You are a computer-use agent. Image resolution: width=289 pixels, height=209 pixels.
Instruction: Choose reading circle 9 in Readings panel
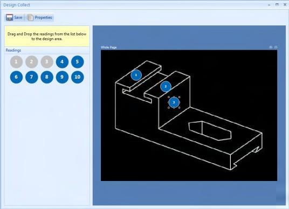point(62,77)
